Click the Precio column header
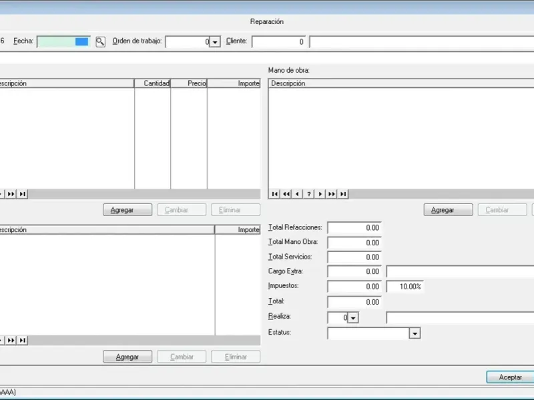The height and width of the screenshot is (400, 534). click(x=189, y=83)
